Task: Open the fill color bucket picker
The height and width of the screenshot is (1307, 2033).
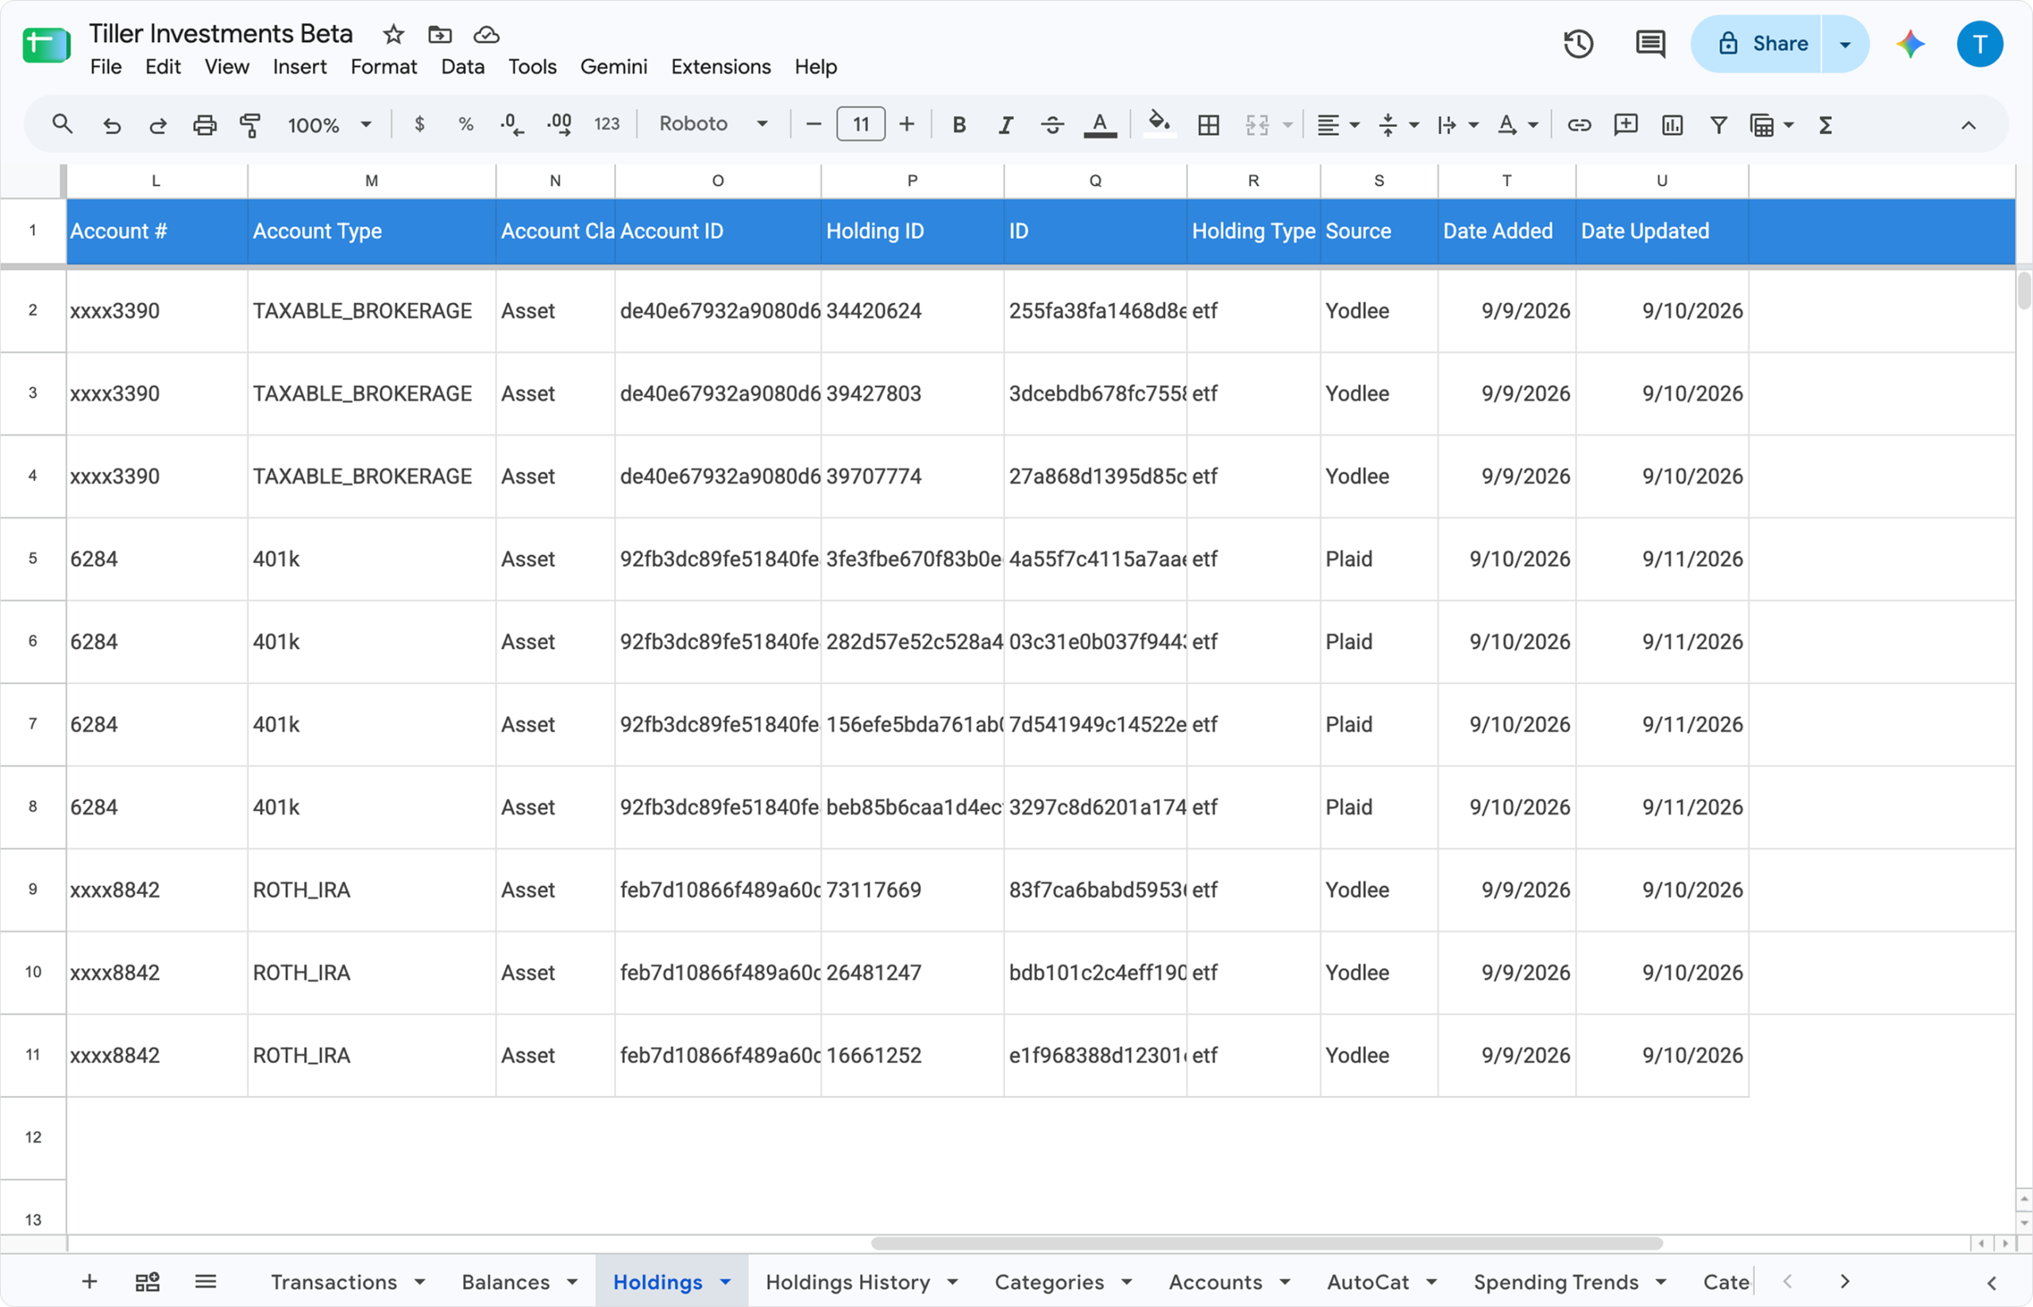Action: (x=1159, y=125)
